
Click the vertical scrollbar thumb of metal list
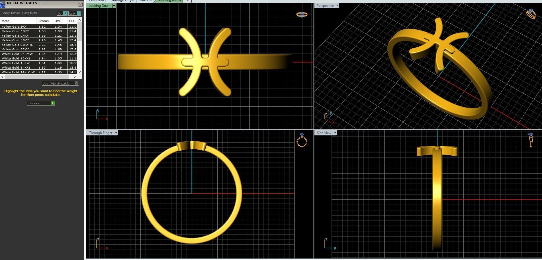(80, 31)
